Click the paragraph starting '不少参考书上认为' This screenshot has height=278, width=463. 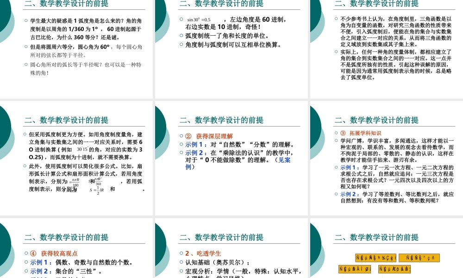pyautogui.click(x=396, y=32)
